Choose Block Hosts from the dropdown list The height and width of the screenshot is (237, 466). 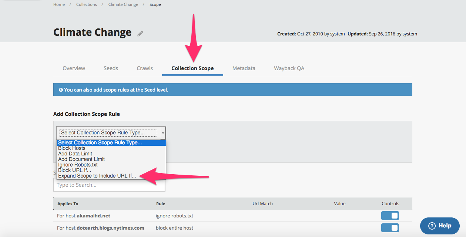pyautogui.click(x=72, y=148)
